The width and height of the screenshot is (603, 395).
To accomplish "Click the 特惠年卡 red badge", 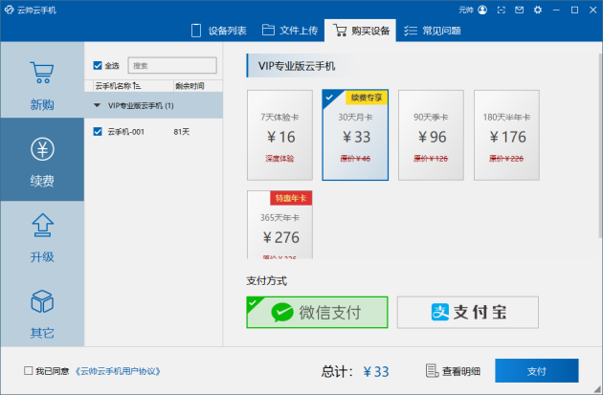I will click(291, 198).
